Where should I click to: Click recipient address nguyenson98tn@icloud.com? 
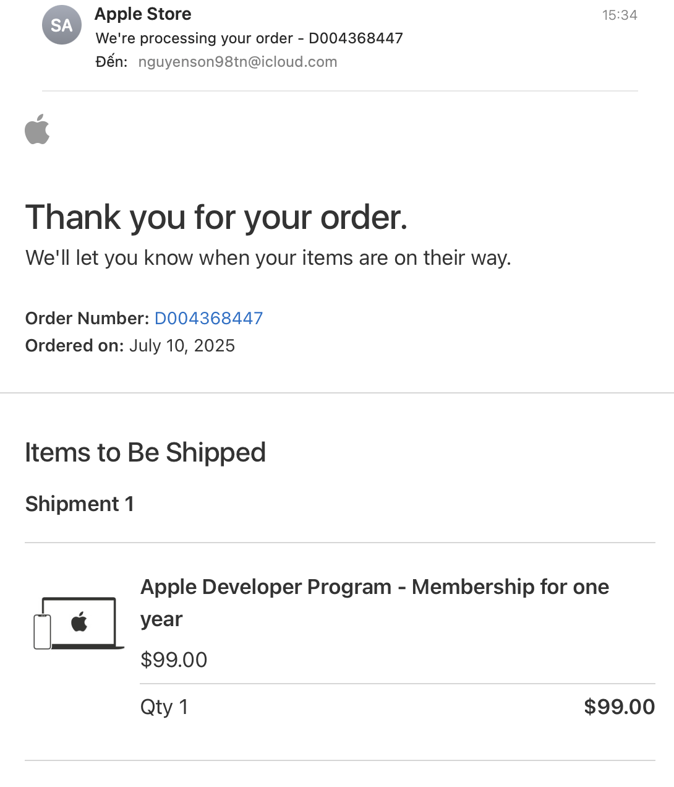point(238,62)
